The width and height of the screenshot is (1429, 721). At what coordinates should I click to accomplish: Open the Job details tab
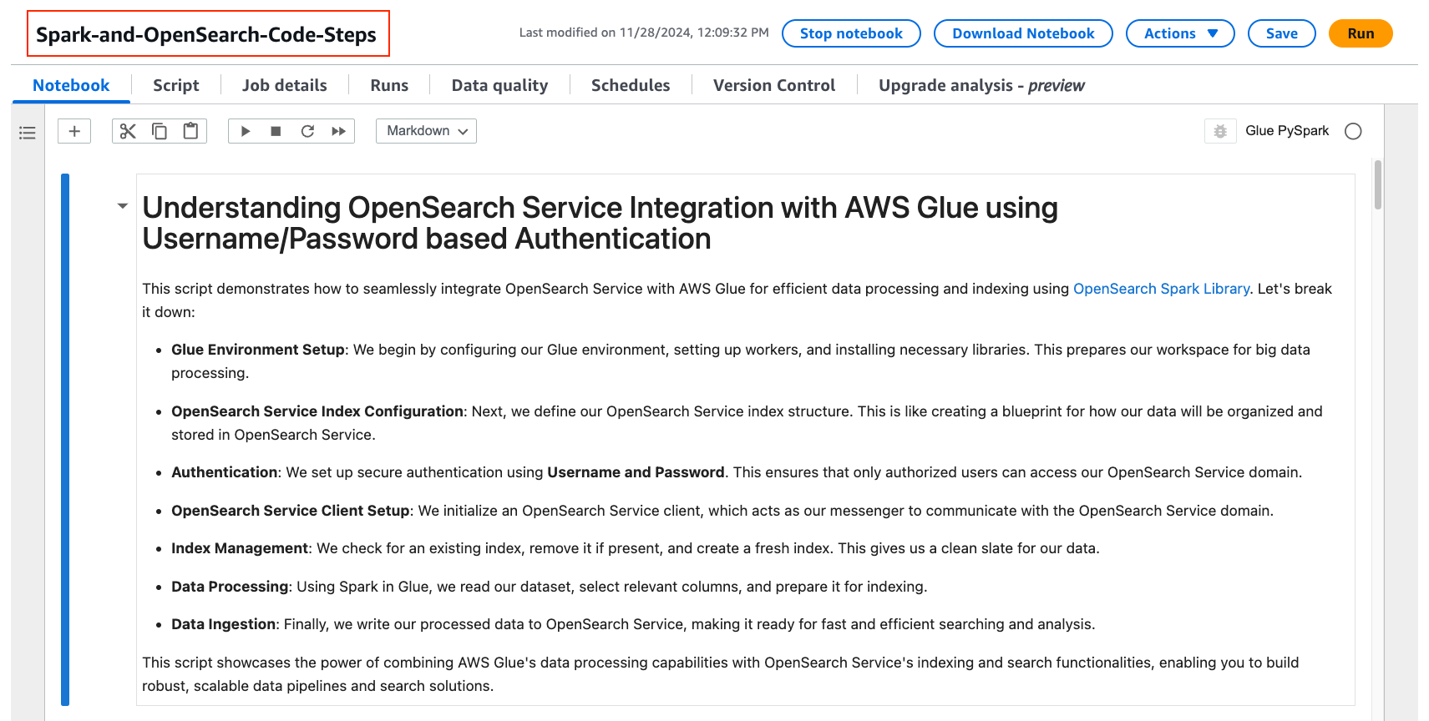pos(285,85)
